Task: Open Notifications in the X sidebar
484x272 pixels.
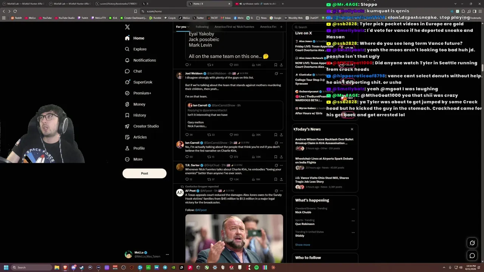Action: point(140,60)
